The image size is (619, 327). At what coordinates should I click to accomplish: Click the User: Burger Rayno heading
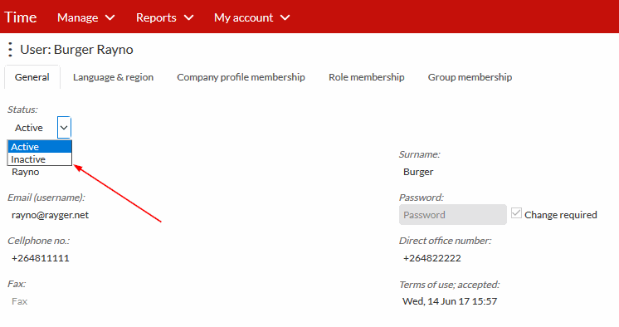pos(76,50)
